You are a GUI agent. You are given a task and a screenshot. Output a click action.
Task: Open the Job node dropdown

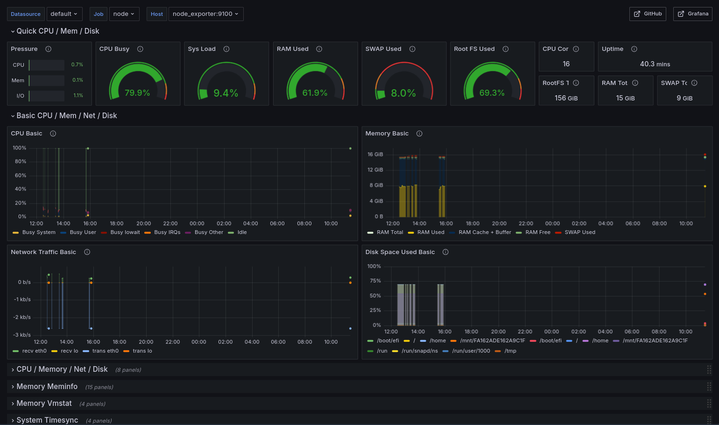[124, 14]
